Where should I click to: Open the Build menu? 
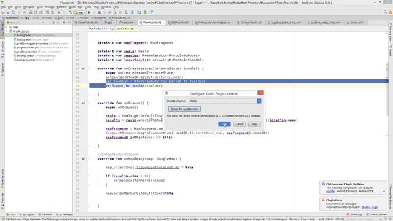72,7
